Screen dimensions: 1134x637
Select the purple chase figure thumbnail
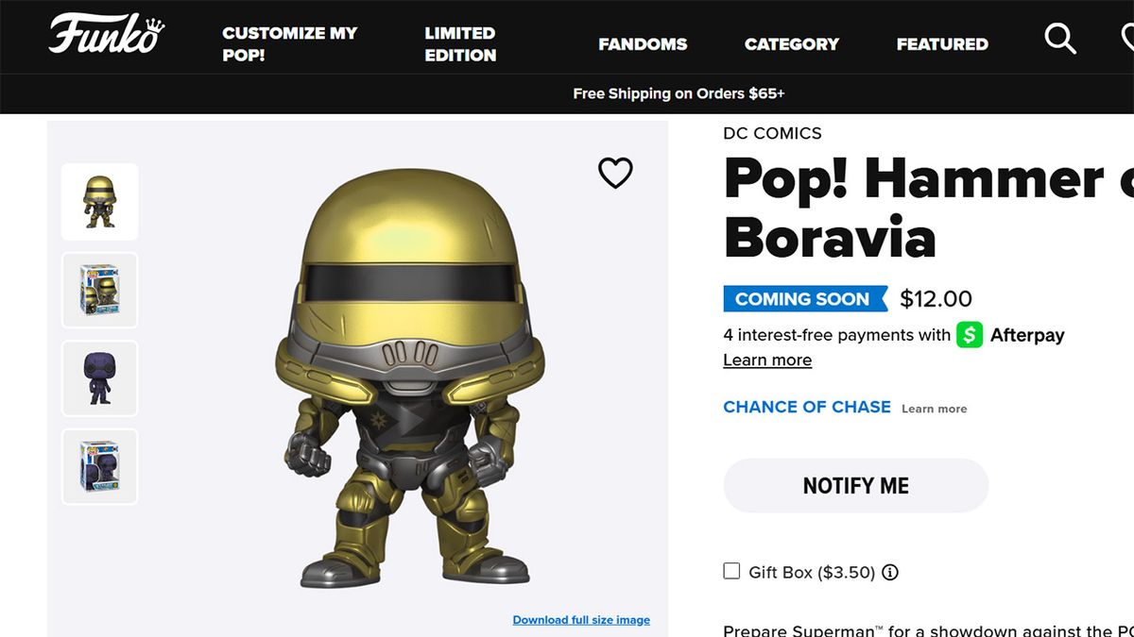(100, 378)
